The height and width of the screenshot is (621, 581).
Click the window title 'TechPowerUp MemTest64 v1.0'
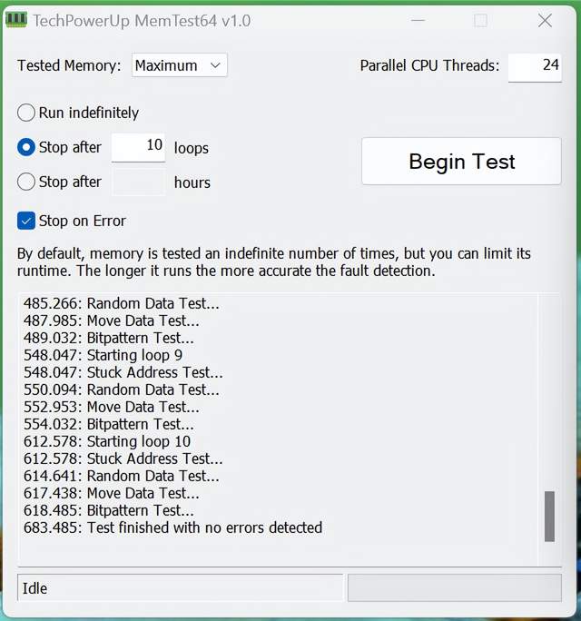click(x=142, y=21)
